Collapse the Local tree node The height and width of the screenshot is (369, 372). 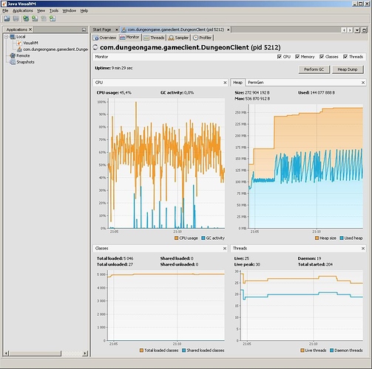pos(7,37)
